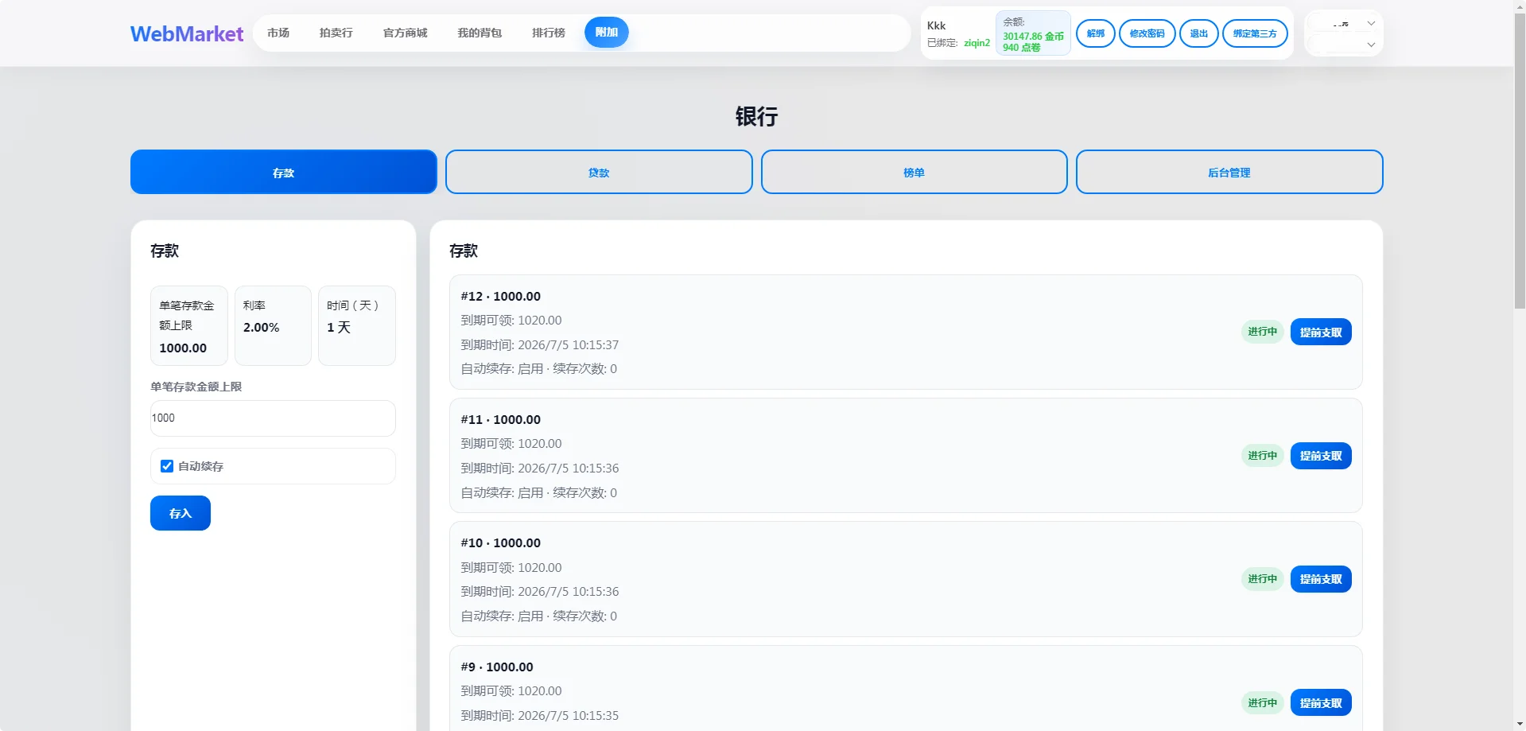This screenshot has height=731, width=1526.
Task: Click the '#11 · 1000.00' deposit title
Action: [501, 420]
